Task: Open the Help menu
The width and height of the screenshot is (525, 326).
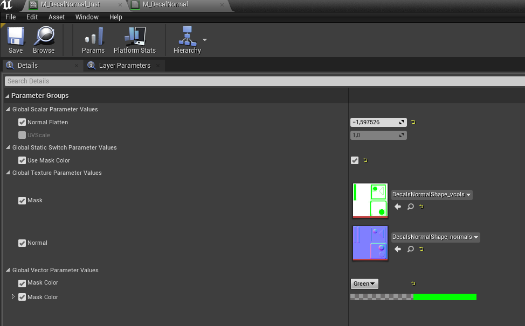Action: [115, 17]
